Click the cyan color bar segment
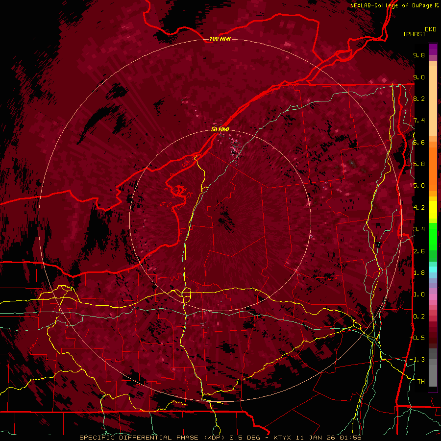 (433, 269)
